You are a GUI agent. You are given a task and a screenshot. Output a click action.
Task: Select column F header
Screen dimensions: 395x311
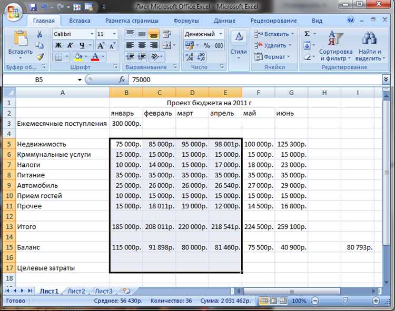[x=259, y=93]
